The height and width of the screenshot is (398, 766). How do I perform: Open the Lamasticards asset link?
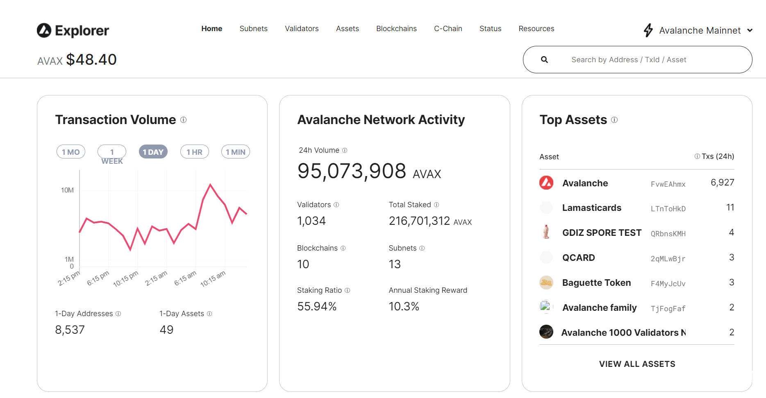click(x=592, y=208)
